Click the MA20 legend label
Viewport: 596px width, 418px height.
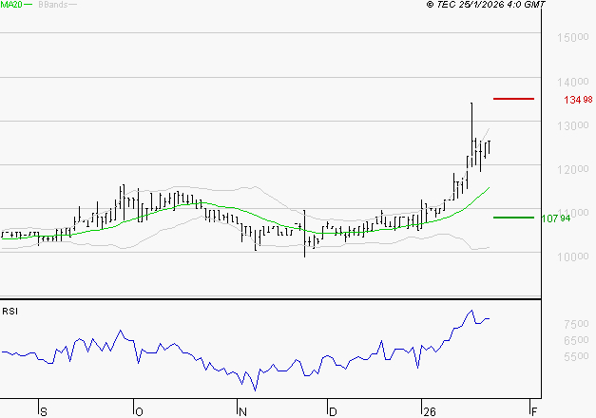click(10, 5)
